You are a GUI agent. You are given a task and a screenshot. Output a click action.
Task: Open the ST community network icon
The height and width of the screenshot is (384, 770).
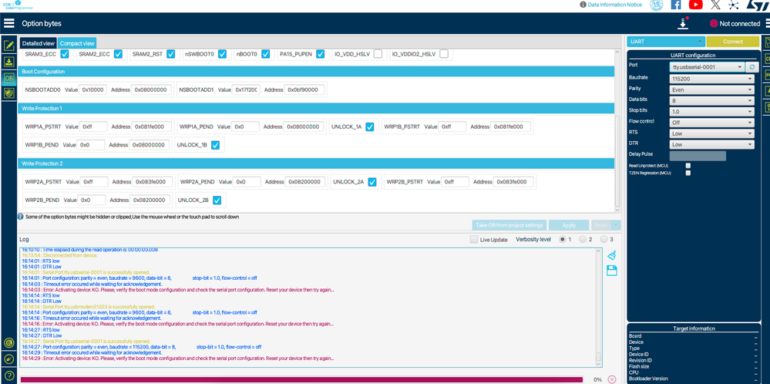pyautogui.click(x=733, y=5)
